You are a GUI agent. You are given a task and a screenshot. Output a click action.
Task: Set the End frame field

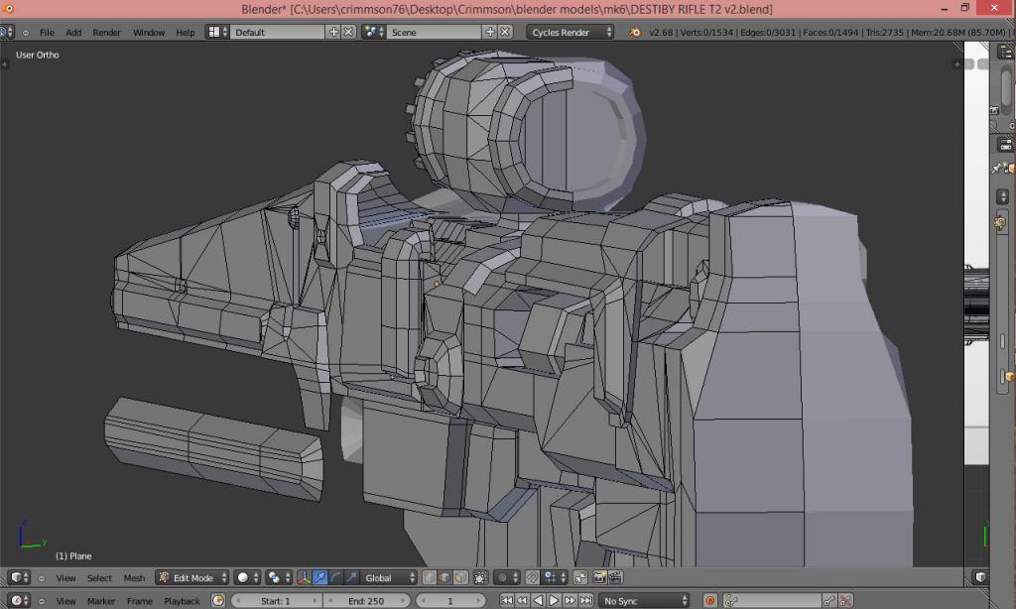[x=367, y=601]
